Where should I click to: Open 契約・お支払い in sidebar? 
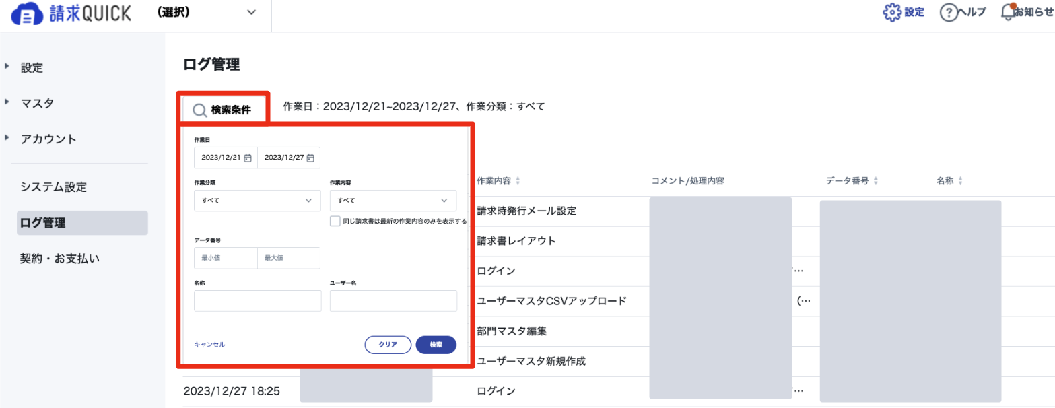60,259
